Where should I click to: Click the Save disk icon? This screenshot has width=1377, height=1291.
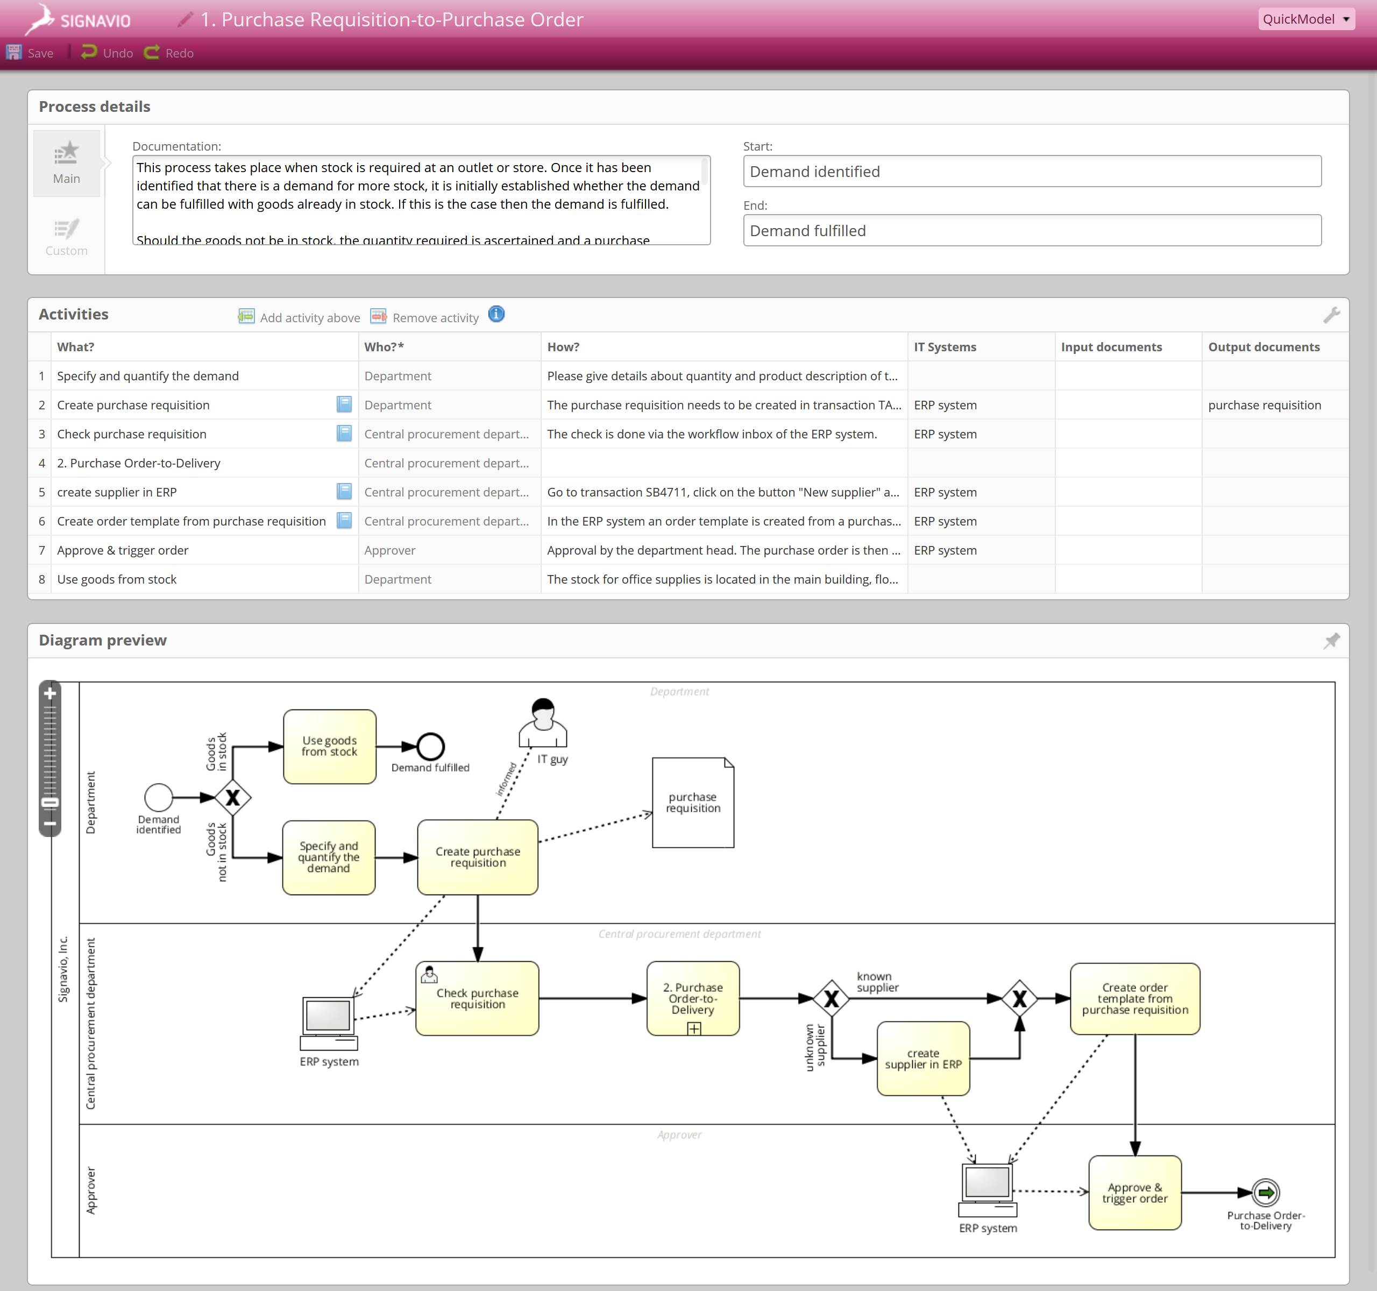click(x=14, y=53)
